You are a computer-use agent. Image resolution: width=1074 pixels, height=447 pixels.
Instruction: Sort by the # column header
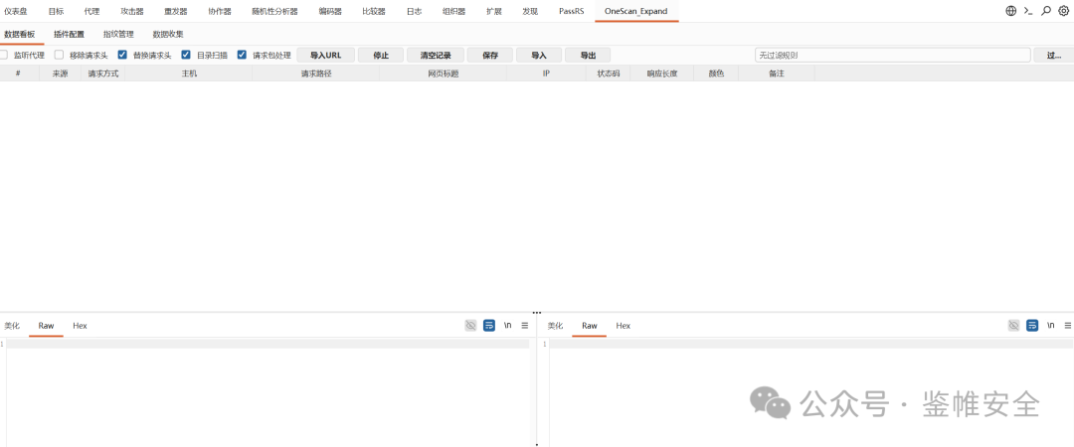click(x=18, y=74)
